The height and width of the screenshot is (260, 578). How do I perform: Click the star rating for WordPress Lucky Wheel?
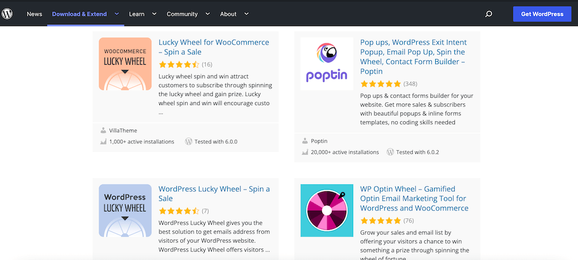179,211
